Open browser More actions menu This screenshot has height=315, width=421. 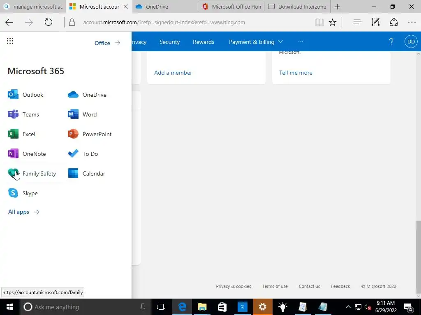pos(412,22)
